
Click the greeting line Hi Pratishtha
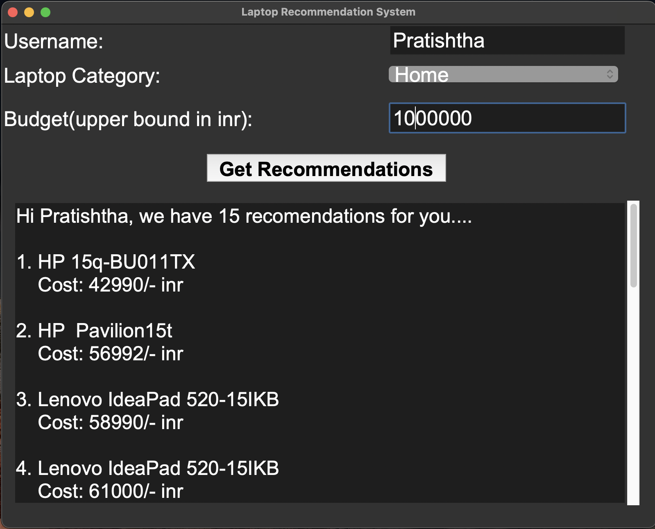pyautogui.click(x=244, y=216)
